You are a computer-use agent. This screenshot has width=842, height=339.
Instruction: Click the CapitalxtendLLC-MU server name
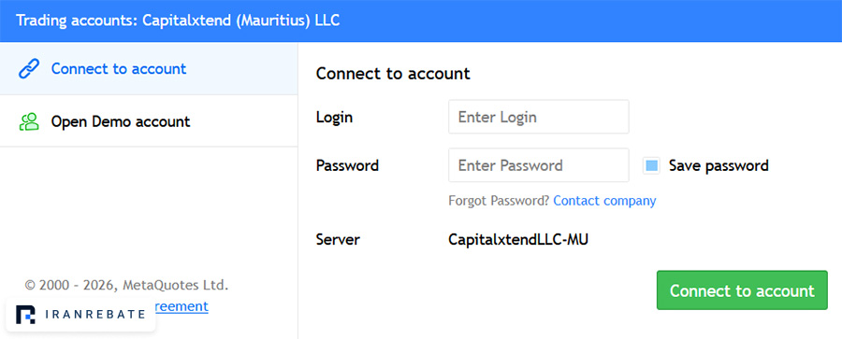tap(518, 240)
